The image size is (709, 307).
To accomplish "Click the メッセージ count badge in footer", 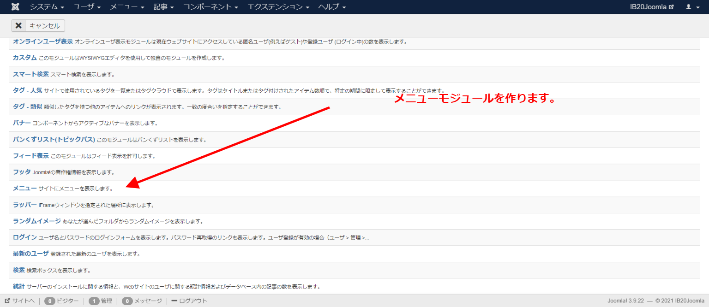I will click(127, 301).
